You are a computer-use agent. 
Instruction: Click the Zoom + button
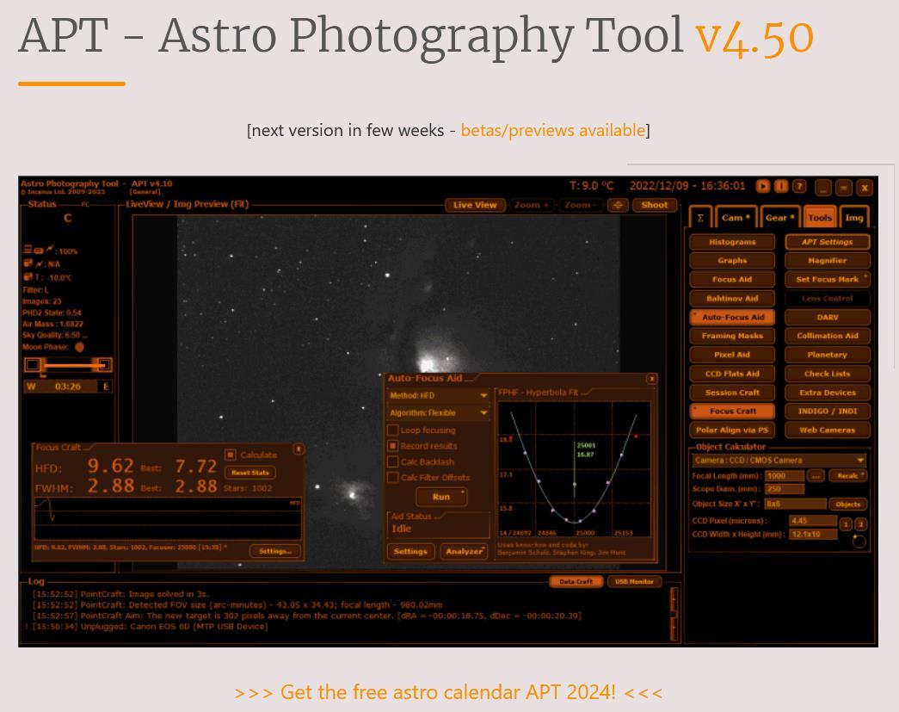[532, 206]
